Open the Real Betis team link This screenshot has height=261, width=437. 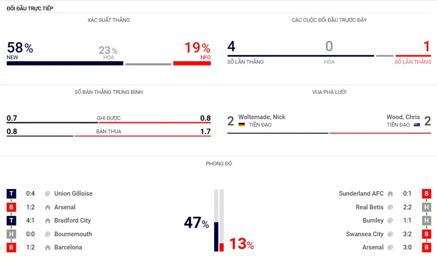369,207
